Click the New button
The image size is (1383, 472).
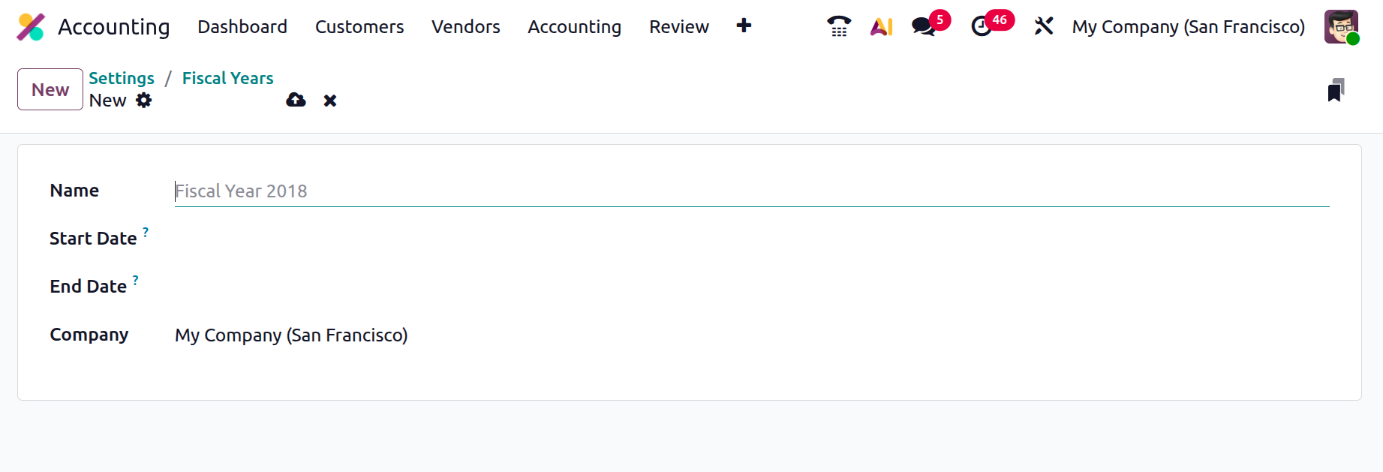point(50,89)
